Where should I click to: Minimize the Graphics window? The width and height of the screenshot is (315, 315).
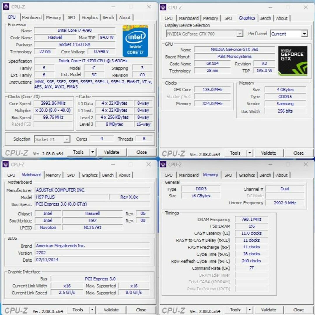tap(270, 7)
